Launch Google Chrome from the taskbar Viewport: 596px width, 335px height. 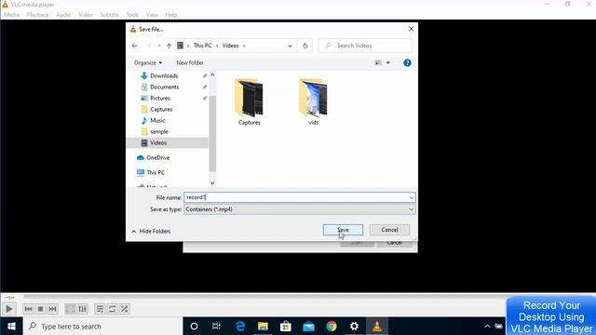tap(332, 327)
